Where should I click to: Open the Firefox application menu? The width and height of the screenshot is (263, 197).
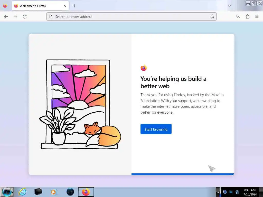pyautogui.click(x=257, y=16)
